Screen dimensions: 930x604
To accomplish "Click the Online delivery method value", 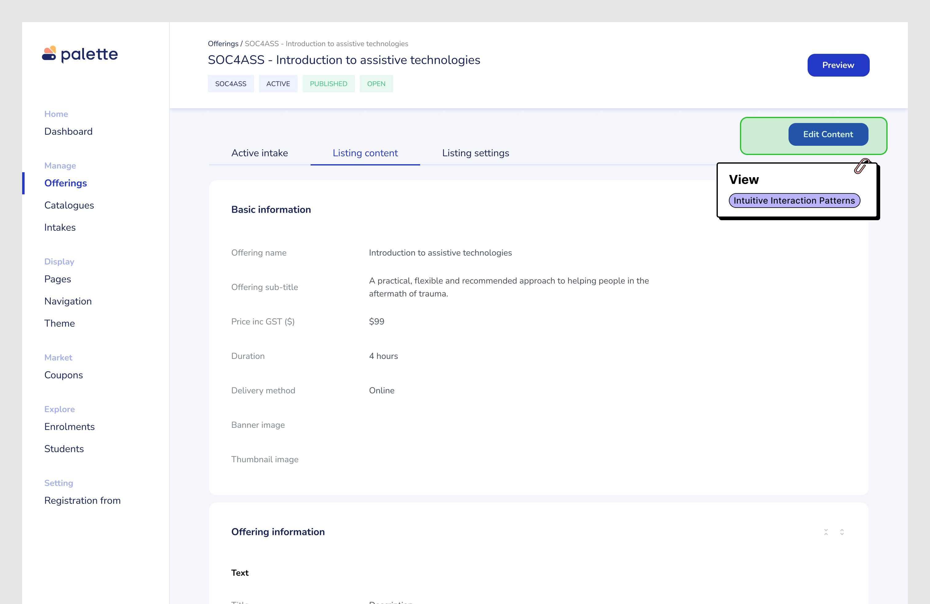I will click(381, 390).
